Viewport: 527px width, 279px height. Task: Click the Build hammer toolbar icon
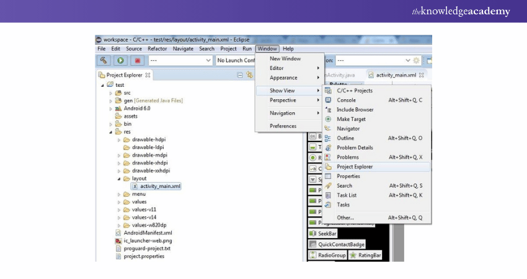coord(104,60)
